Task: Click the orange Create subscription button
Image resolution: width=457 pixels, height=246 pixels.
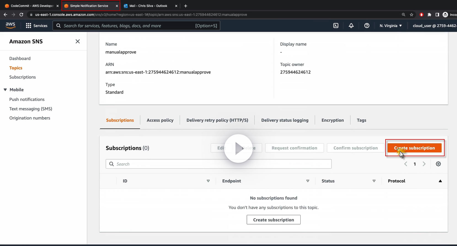Action: [x=415, y=148]
